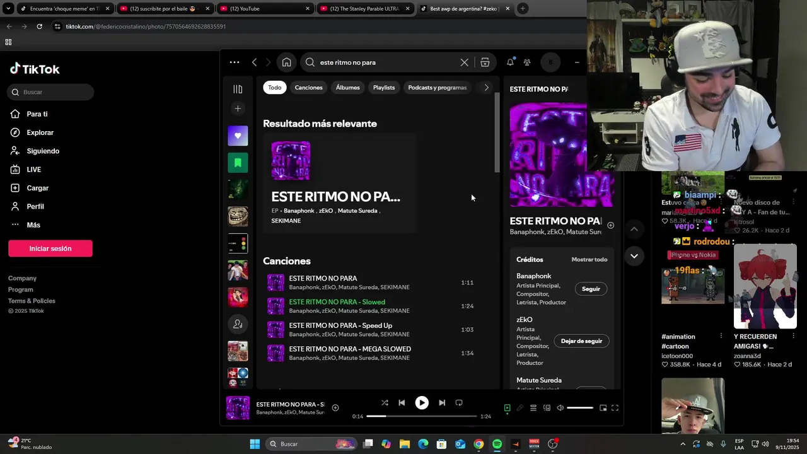Open TikTok Perfil page
Screen dimensions: 807x454
pos(35,207)
